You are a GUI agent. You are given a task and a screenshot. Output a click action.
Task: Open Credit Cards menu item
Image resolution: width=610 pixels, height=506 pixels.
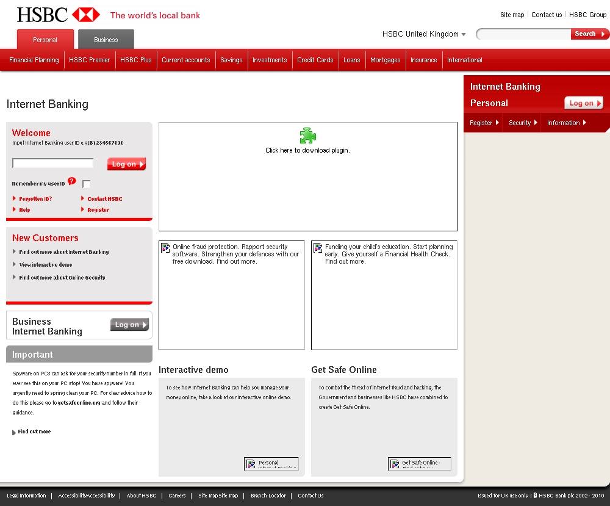[x=315, y=60]
